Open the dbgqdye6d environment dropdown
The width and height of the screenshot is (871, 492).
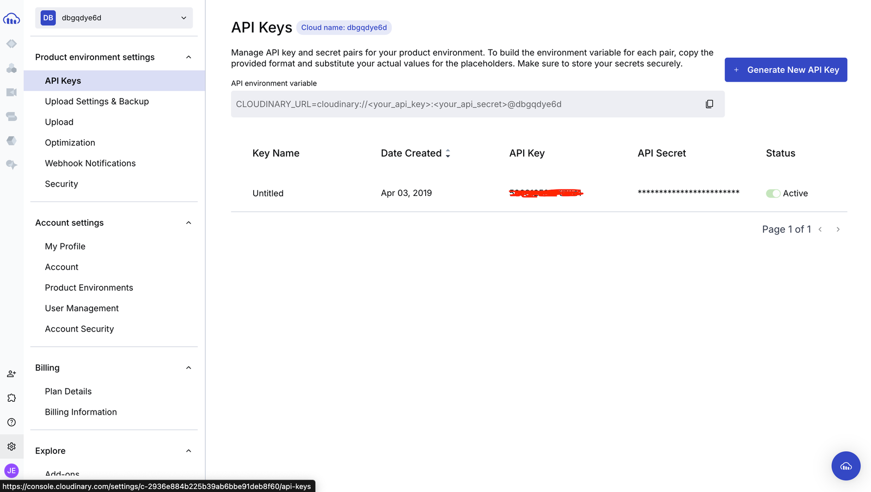(x=114, y=18)
